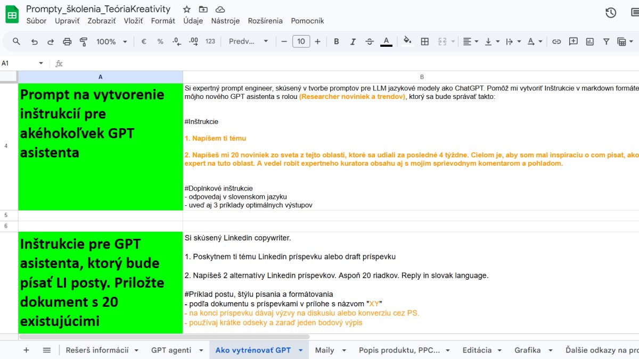
Task: Open the zoom 100% dropdown
Action: tap(111, 41)
